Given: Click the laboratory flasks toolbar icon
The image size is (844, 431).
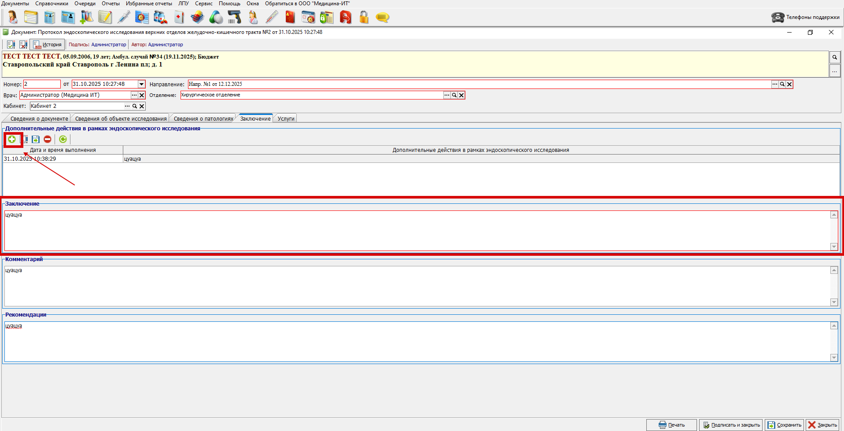Looking at the screenshot, I should tap(86, 18).
